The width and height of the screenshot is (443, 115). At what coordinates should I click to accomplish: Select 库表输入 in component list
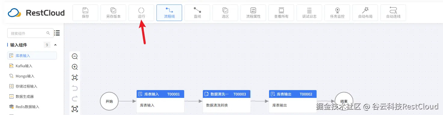(32, 56)
